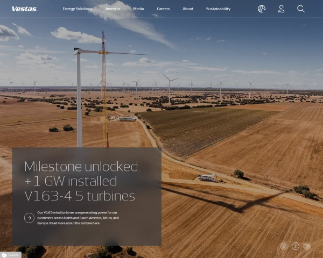Open 'Read more about the turbine here' text
The height and width of the screenshot is (258, 323).
(75, 223)
